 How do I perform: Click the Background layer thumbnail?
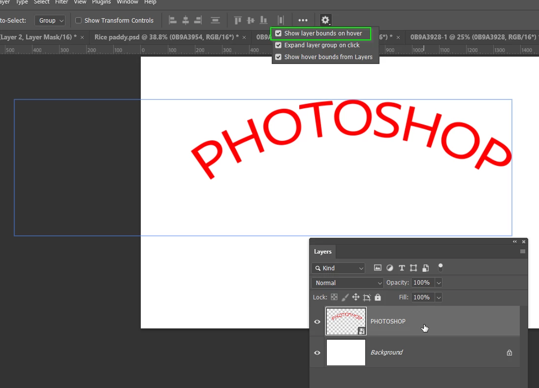[x=346, y=353]
